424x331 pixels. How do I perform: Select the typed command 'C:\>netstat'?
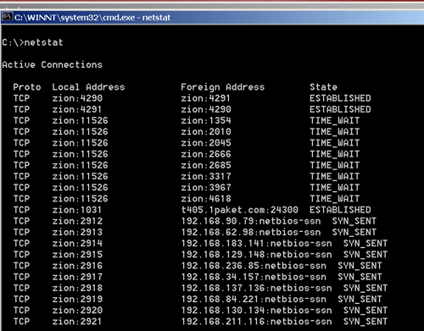click(x=32, y=42)
